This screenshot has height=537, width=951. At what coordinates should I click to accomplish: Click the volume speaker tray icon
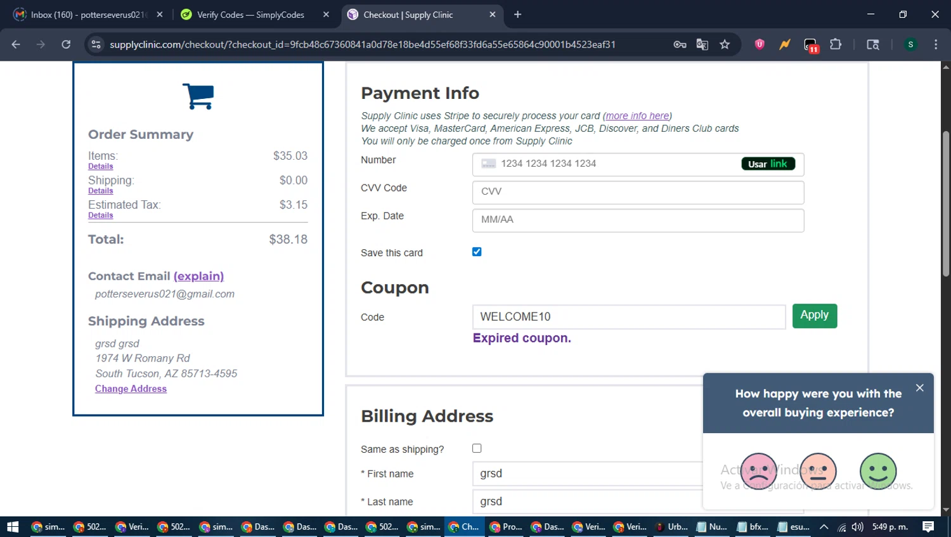pos(858,527)
